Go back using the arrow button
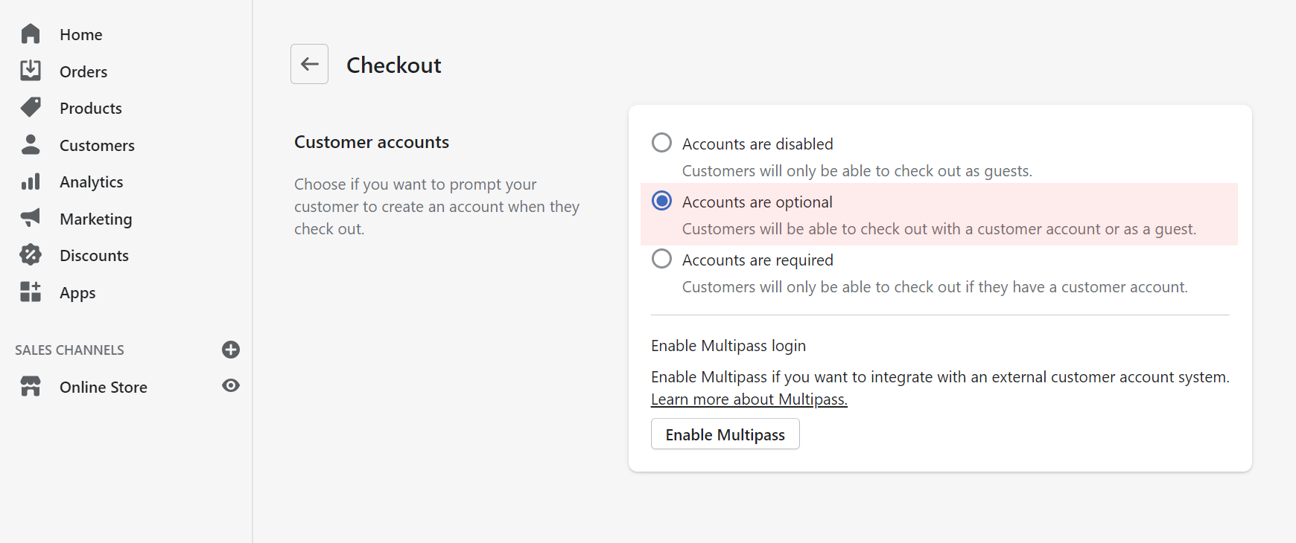The height and width of the screenshot is (543, 1296). point(309,64)
